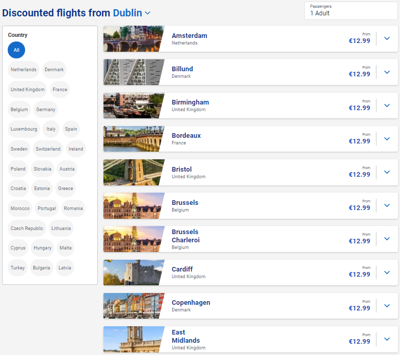Select the All country filter
Screen dimensions: 400x355
16,50
